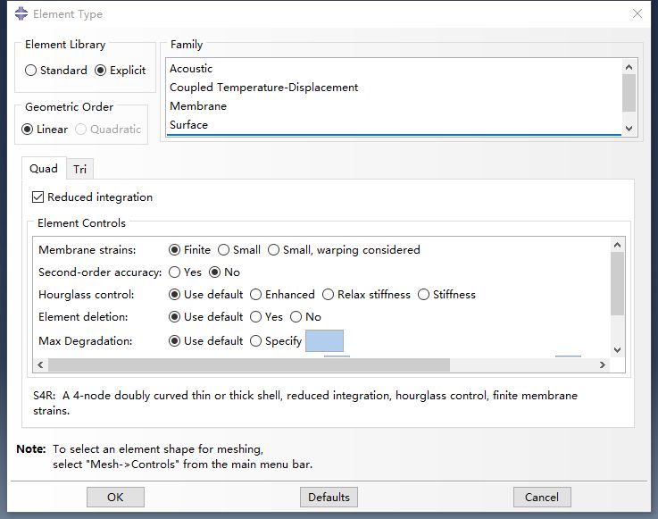Confirm with the OK button
The width and height of the screenshot is (658, 519).
pyautogui.click(x=115, y=498)
